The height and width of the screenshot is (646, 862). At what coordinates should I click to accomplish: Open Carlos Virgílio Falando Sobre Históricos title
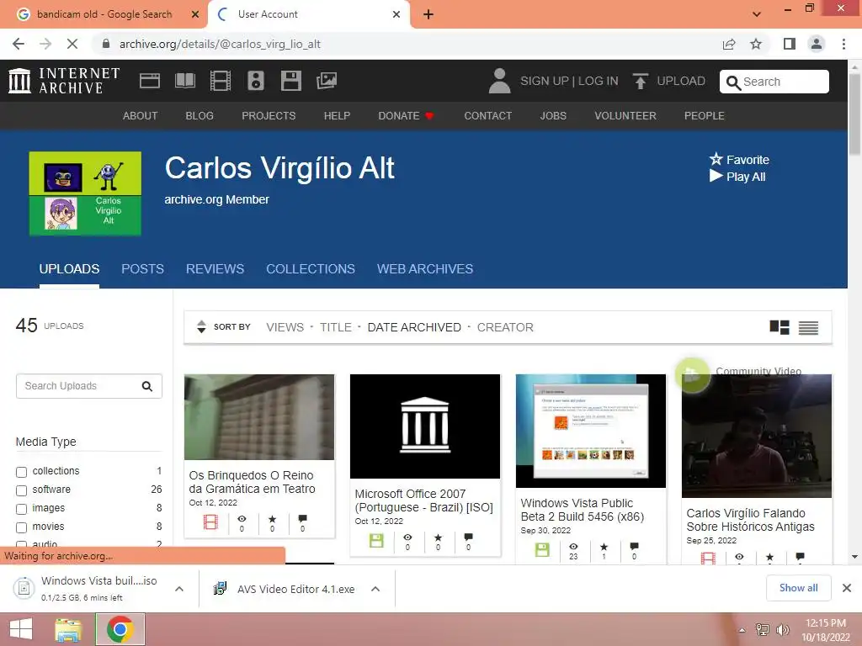click(x=750, y=520)
